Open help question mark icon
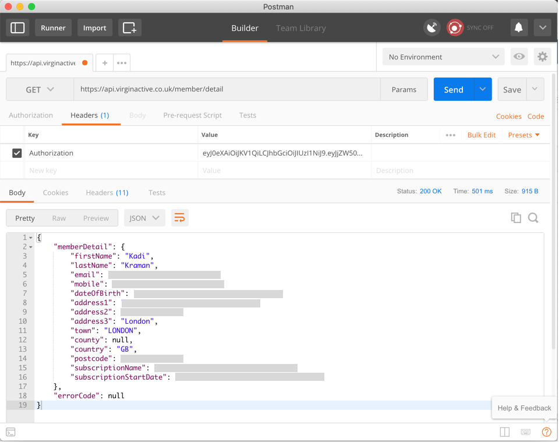559x442 pixels. click(x=546, y=432)
